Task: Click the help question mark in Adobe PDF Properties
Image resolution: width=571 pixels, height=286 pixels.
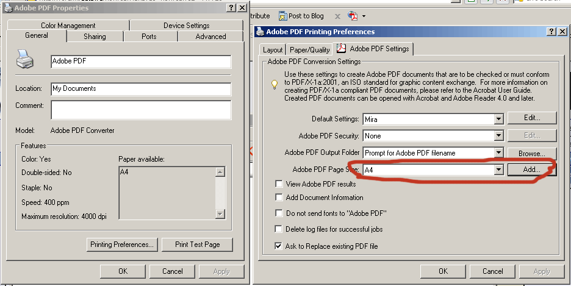Action: [x=232, y=8]
